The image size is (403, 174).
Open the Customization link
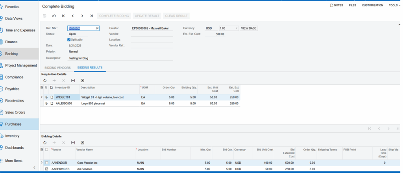372,6
